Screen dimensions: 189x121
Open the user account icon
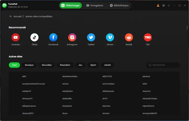click(x=158, y=5)
